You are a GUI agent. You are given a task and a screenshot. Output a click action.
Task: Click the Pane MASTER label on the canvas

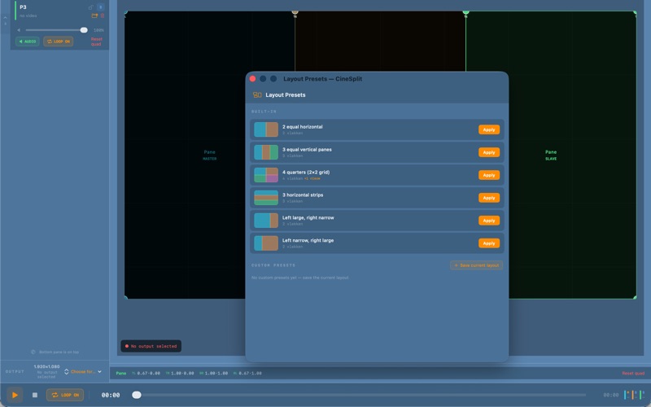tap(210, 155)
